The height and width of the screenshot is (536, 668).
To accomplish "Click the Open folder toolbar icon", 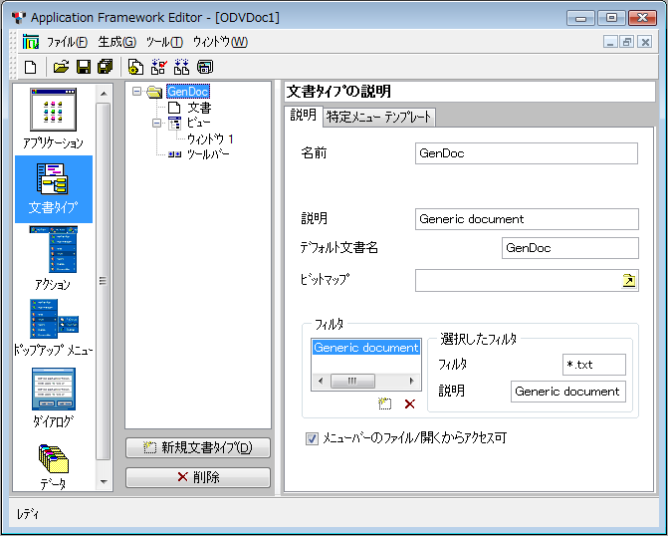I will pos(61,67).
